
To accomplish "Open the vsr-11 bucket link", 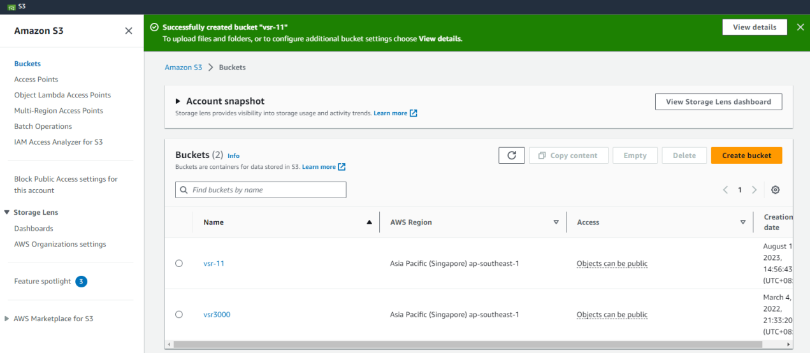I will 213,263.
